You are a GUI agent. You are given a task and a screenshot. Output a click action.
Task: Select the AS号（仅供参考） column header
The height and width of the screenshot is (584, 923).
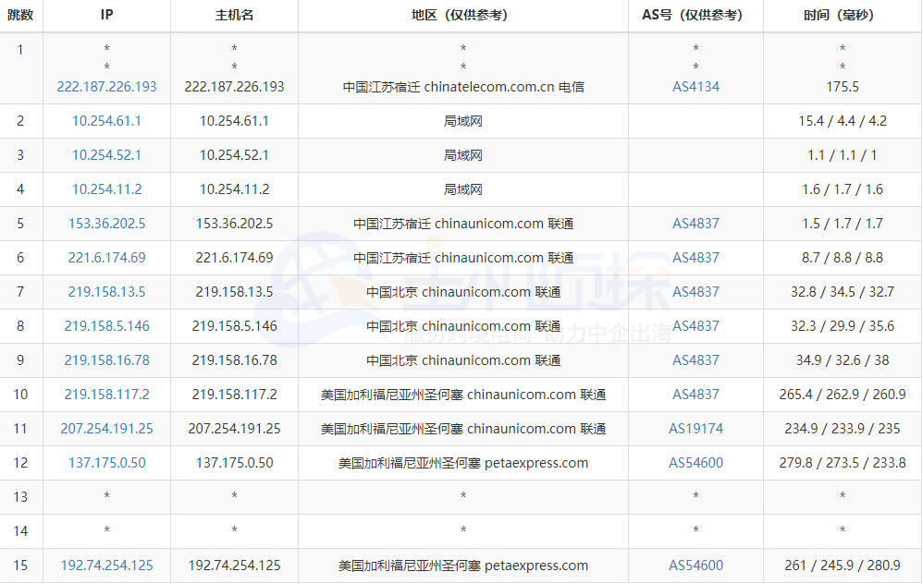[695, 15]
